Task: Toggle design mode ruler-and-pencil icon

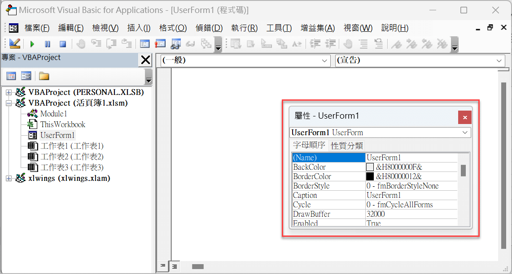Action: click(15, 43)
